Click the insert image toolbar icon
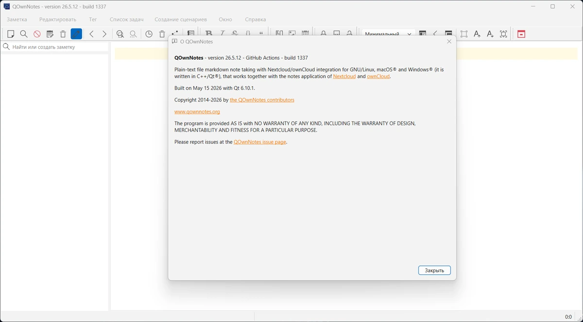The image size is (583, 322). point(292,34)
